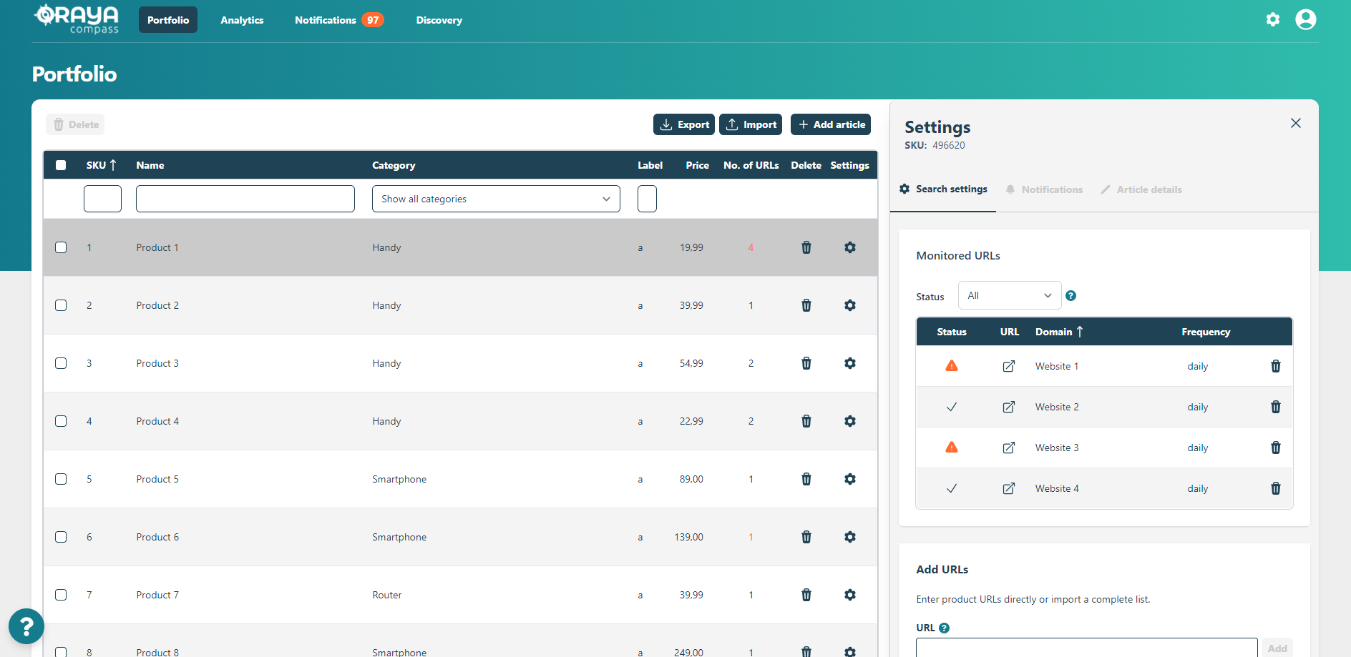The image size is (1351, 657).
Task: Click the Add article button
Action: coord(830,124)
